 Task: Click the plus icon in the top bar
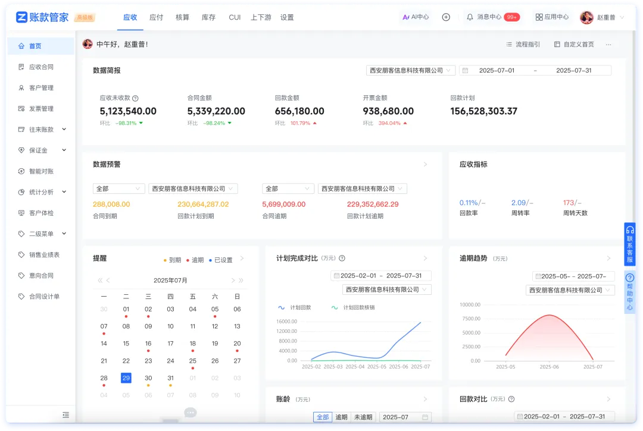(446, 17)
